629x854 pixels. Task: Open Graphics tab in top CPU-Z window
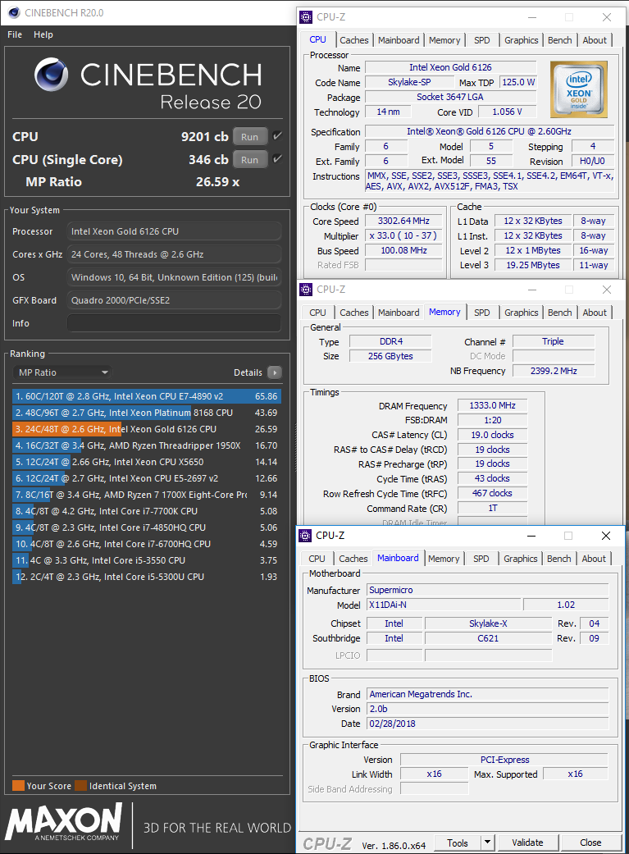tap(522, 40)
